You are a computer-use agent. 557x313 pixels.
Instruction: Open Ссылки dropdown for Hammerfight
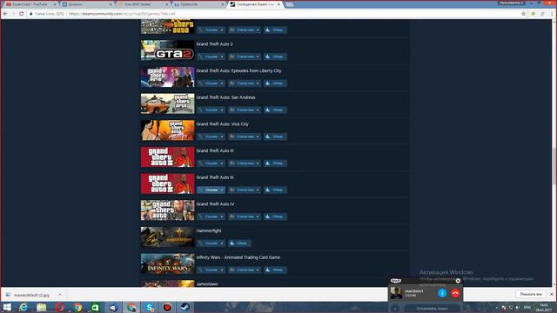point(211,243)
